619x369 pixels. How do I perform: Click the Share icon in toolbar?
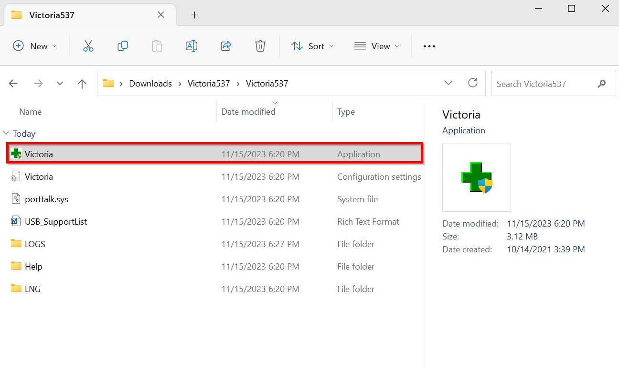(x=226, y=46)
